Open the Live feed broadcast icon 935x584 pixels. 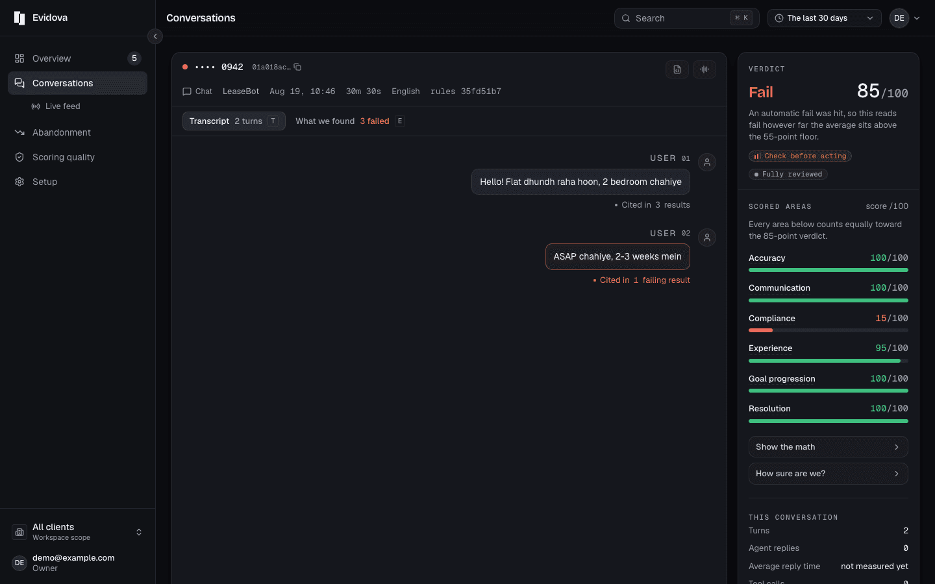pyautogui.click(x=36, y=106)
